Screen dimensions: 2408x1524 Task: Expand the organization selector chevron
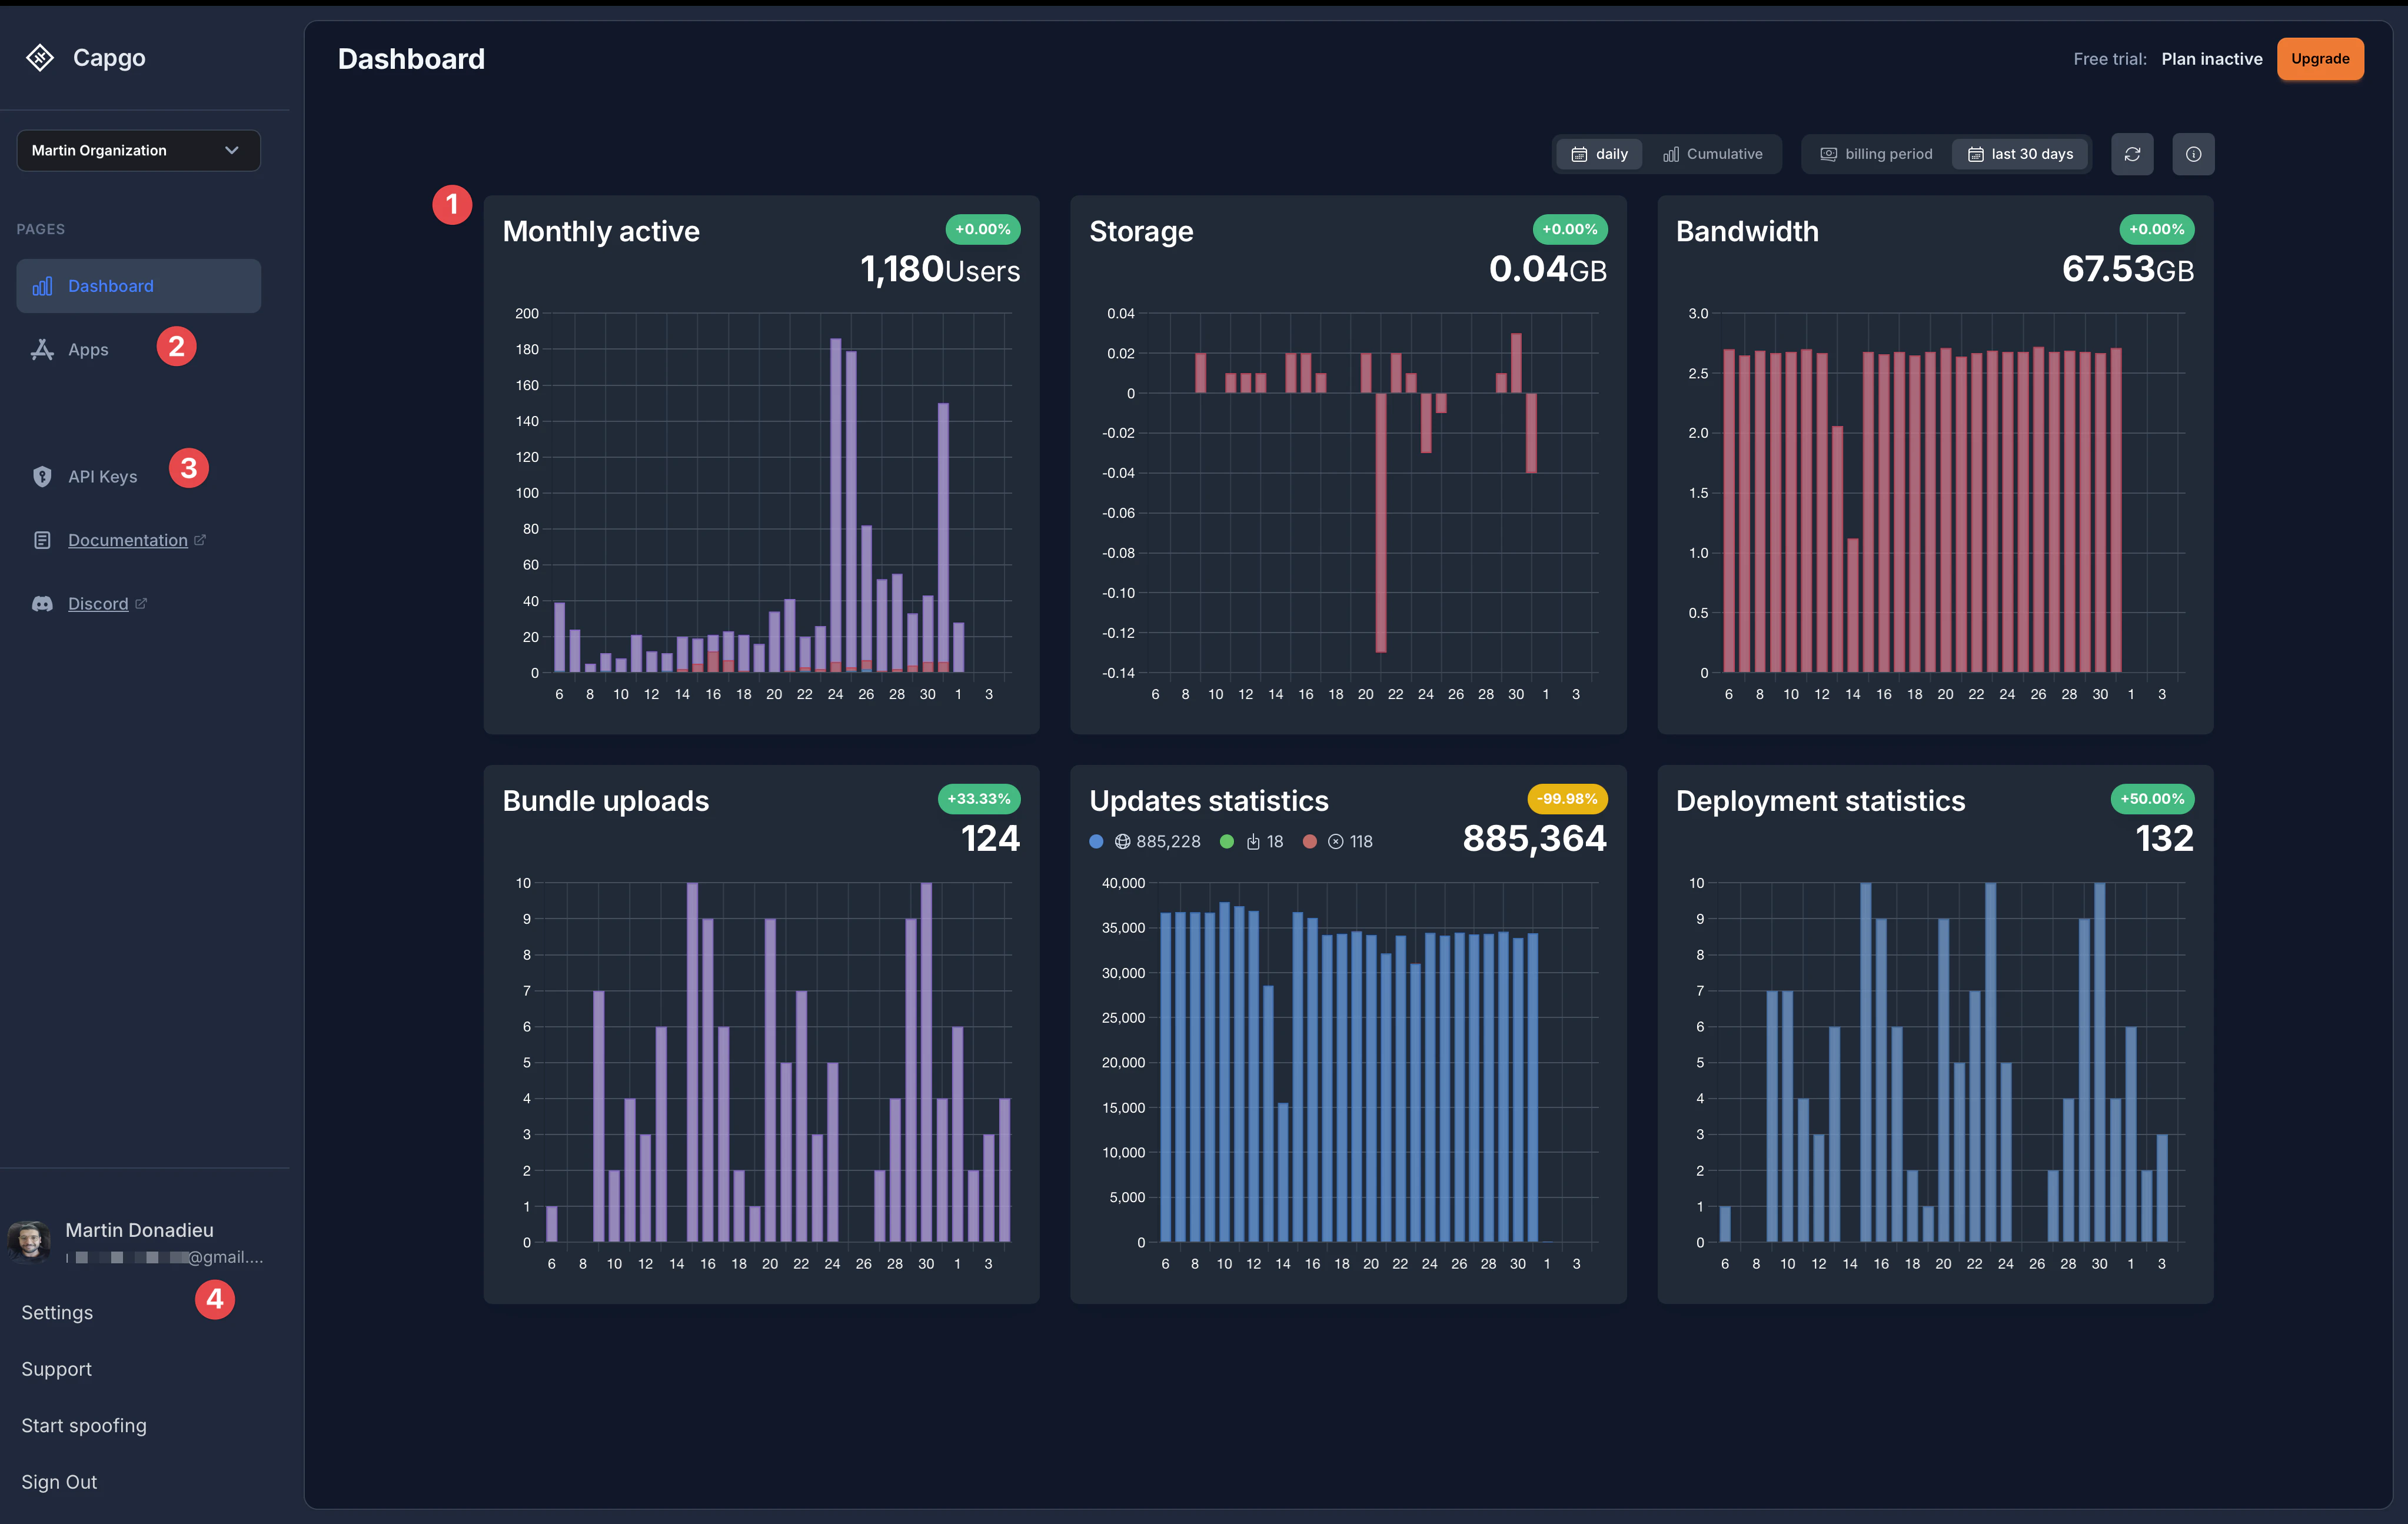[232, 150]
